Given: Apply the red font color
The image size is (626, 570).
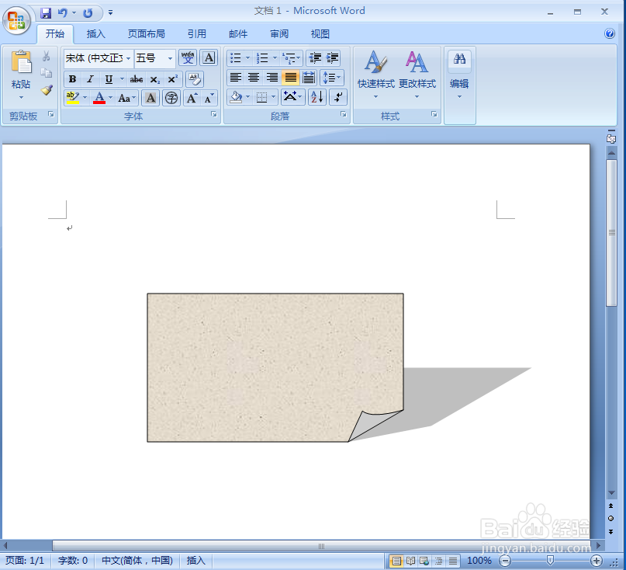Looking at the screenshot, I should click(99, 98).
